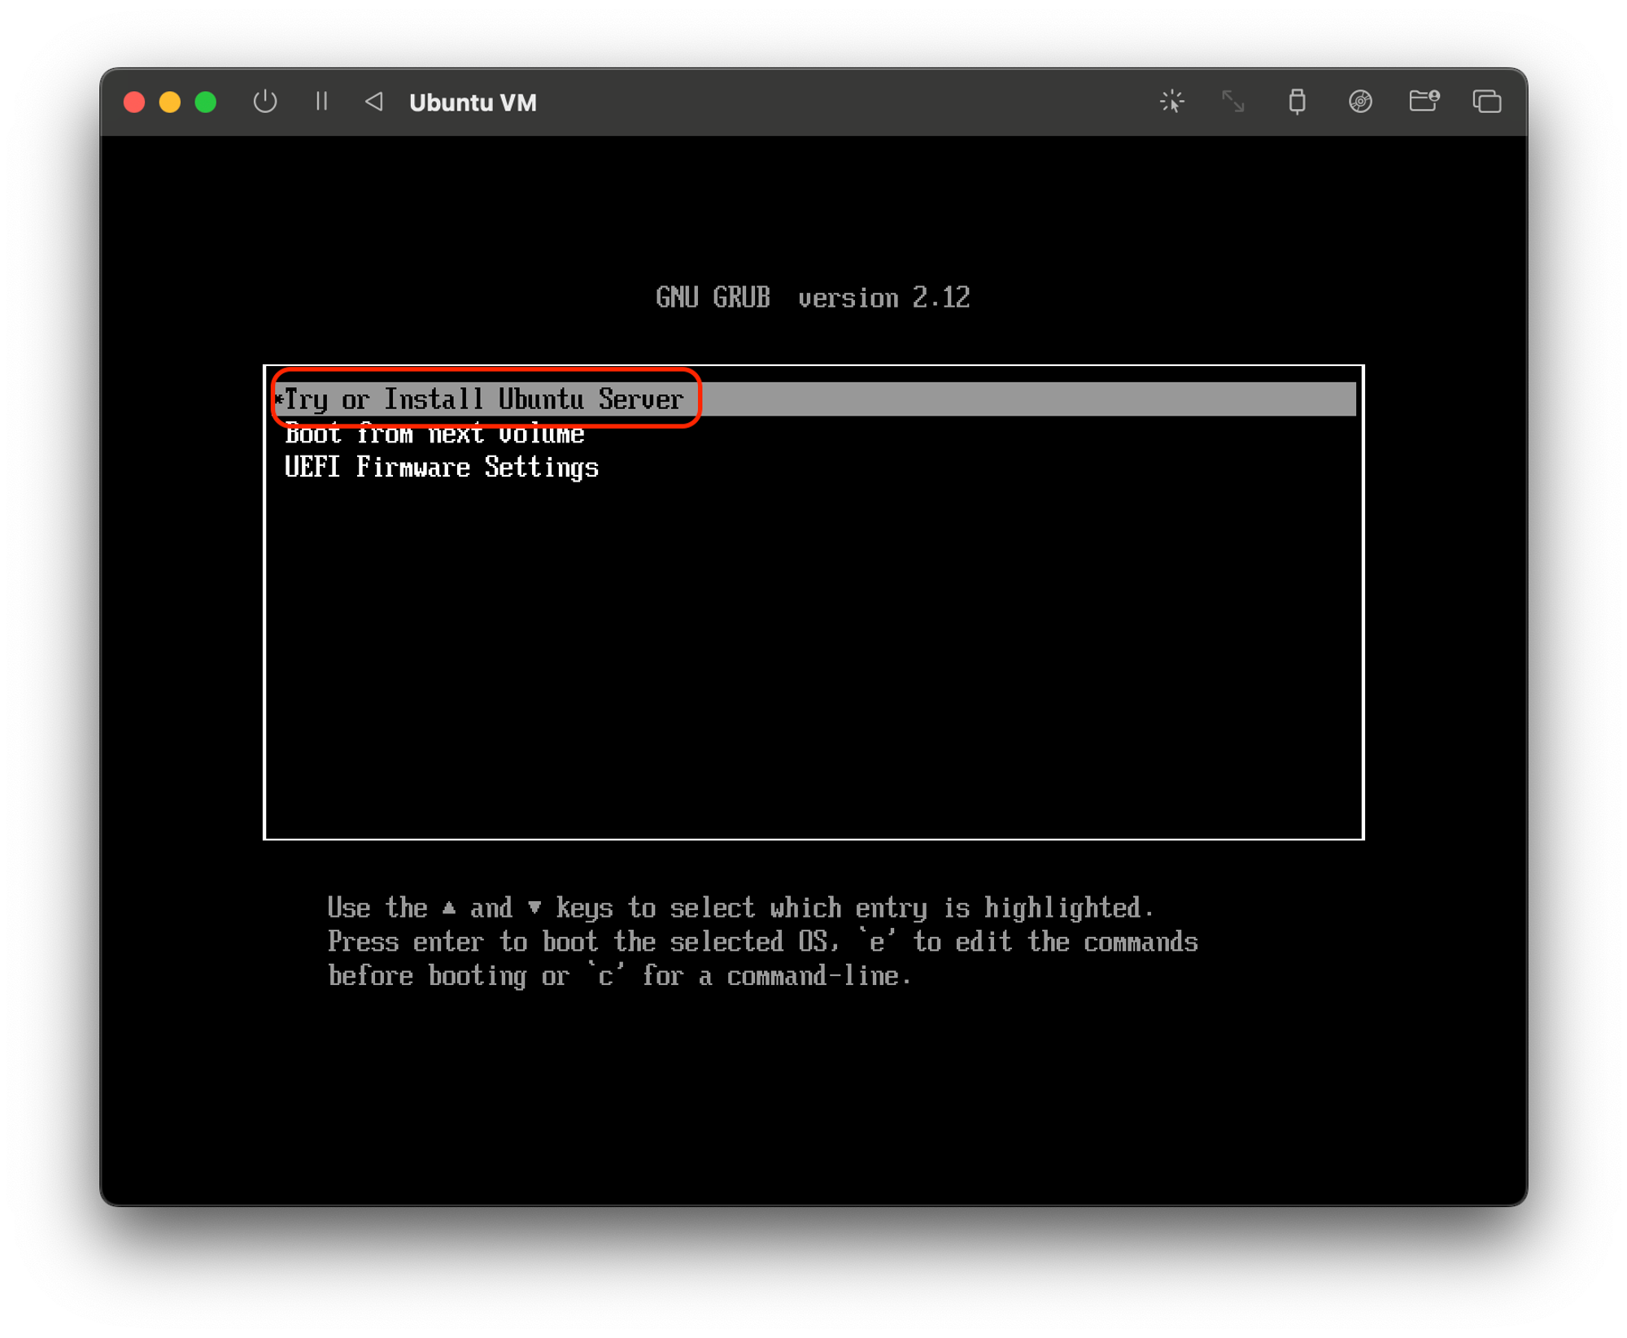Image resolution: width=1627 pixels, height=1338 pixels.
Task: Click the GNU GRUB version 2.12 heading
Action: 813,298
